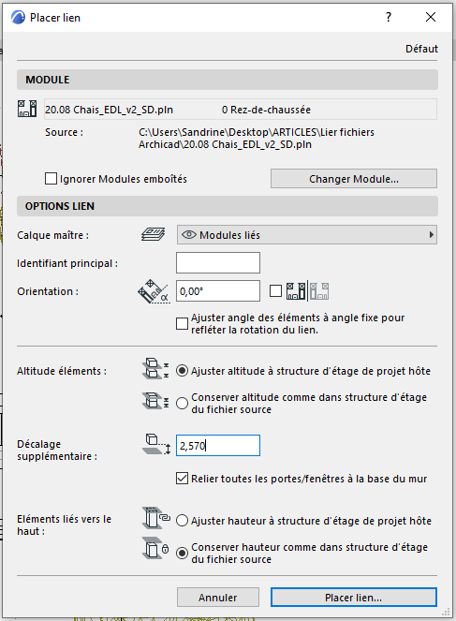Select Ajuster altitude à structure d'étage radio
This screenshot has width=456, height=621.
tap(182, 371)
